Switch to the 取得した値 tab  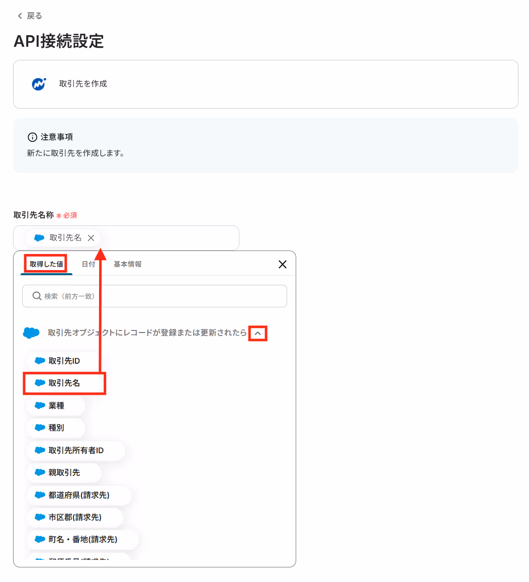tap(46, 264)
